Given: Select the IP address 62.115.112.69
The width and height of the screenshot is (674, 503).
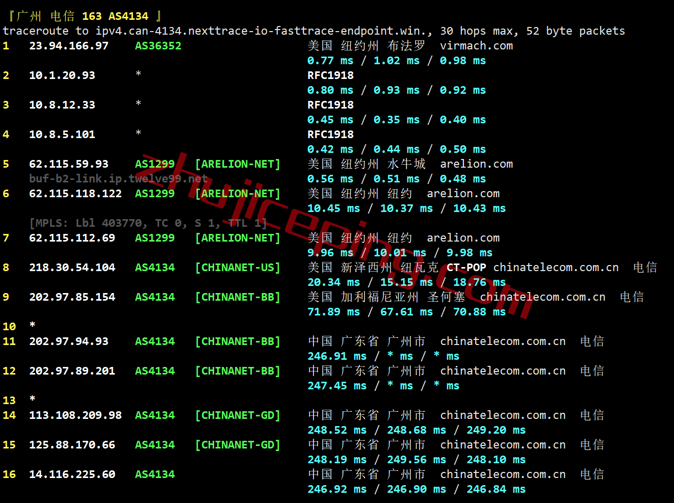Looking at the screenshot, I should pyautogui.click(x=72, y=238).
